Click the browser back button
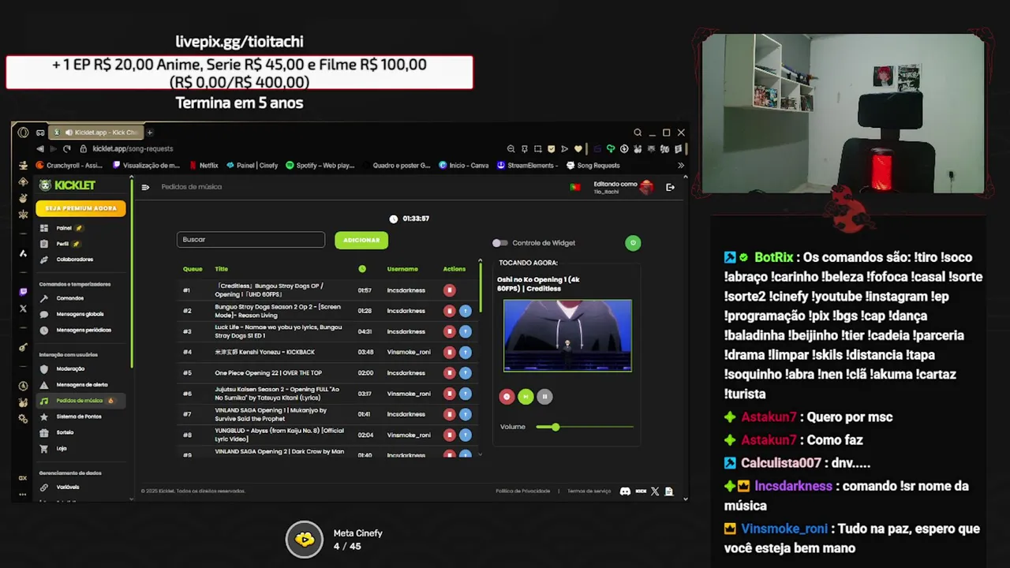 (40, 148)
